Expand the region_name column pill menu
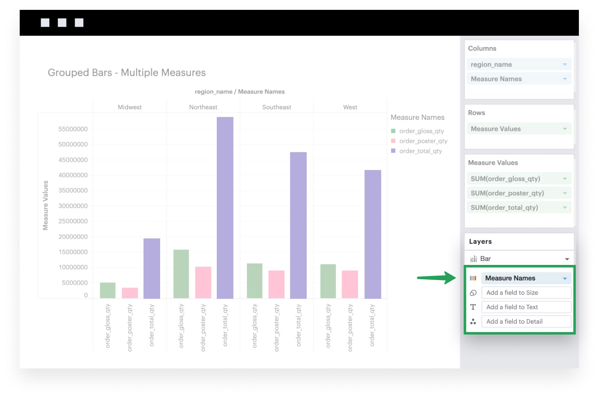The width and height of the screenshot is (599, 398). tap(565, 64)
